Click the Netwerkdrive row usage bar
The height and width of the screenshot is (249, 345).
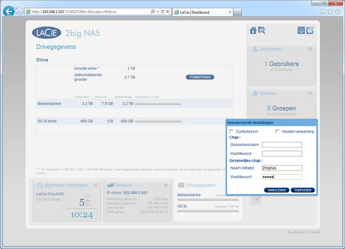[x=158, y=104]
